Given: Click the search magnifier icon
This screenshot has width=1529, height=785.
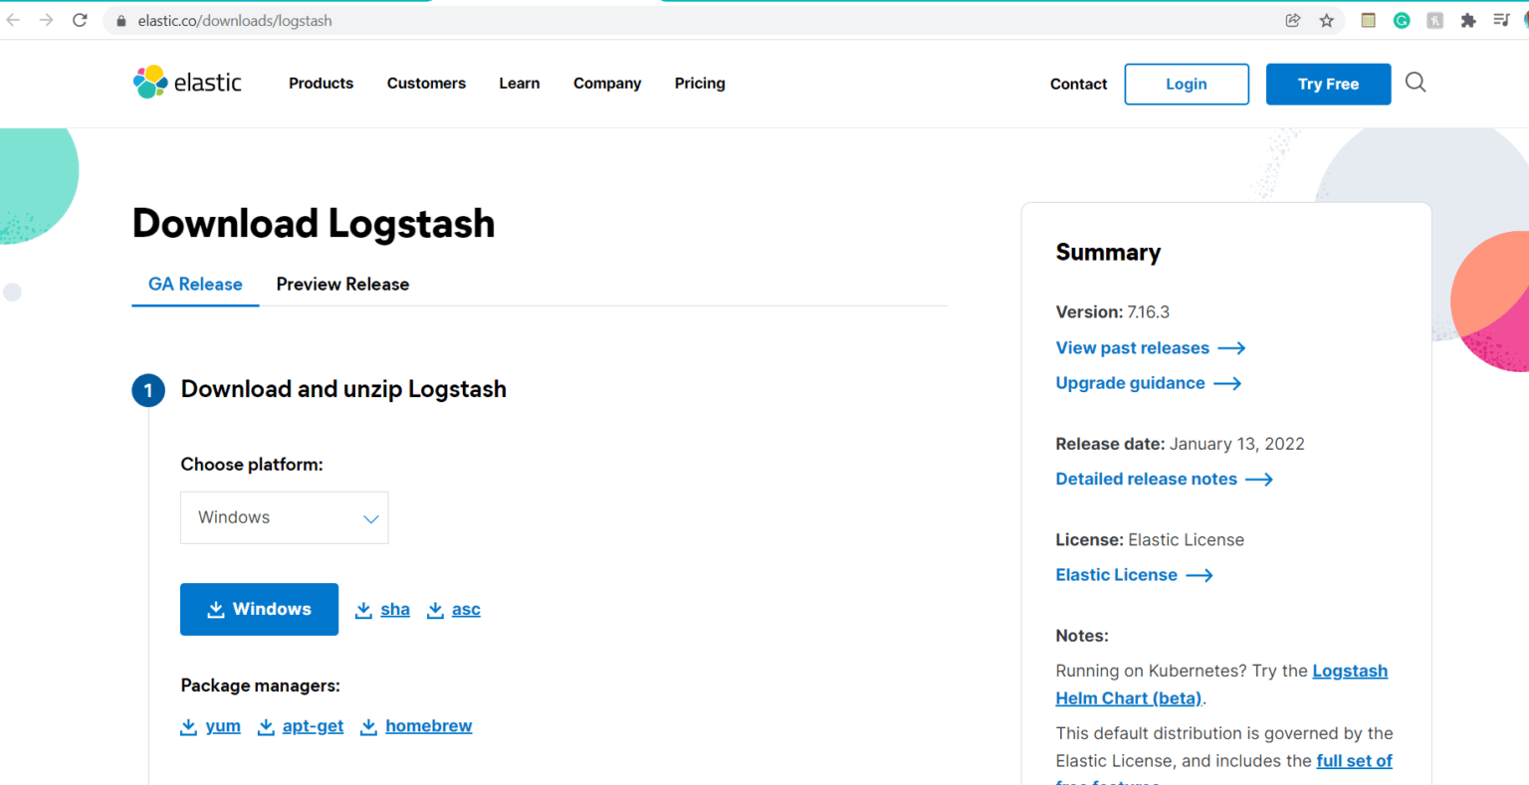Looking at the screenshot, I should pyautogui.click(x=1416, y=83).
